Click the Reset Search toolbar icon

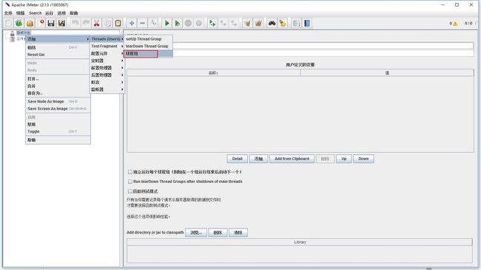283,24
